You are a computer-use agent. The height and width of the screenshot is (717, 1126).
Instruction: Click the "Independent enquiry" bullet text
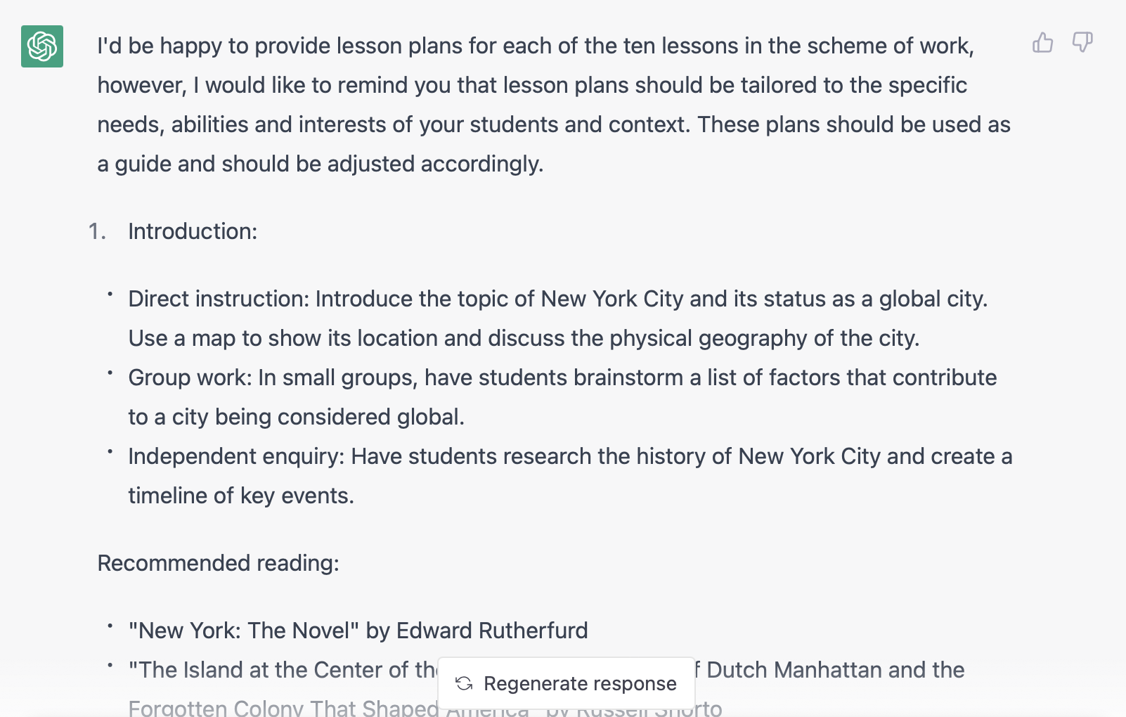point(235,456)
